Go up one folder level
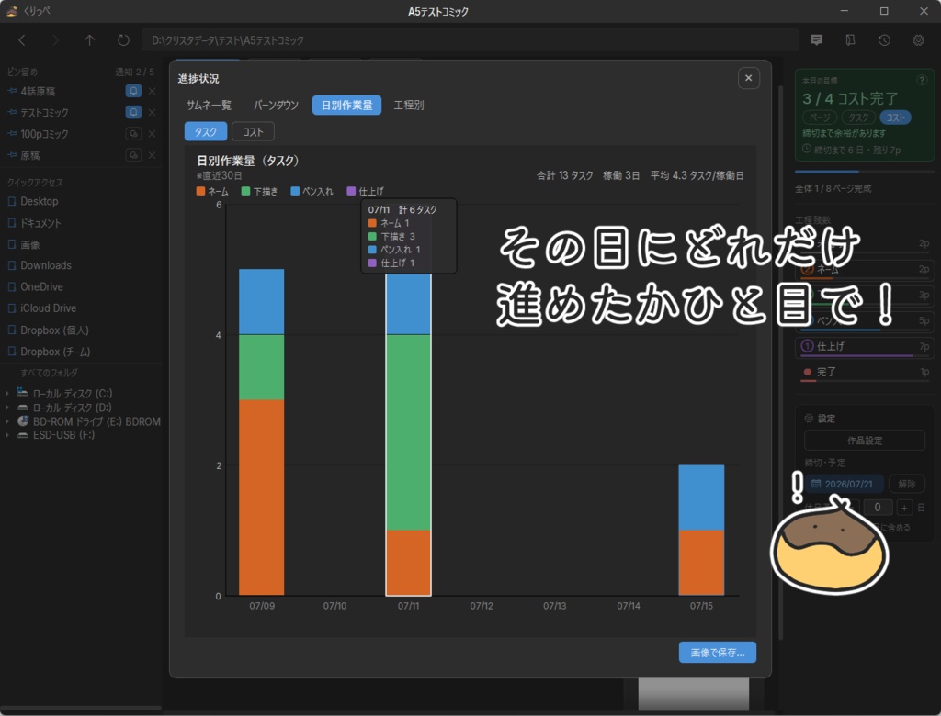 [89, 40]
